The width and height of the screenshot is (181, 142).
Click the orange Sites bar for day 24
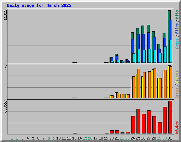coord(134,87)
